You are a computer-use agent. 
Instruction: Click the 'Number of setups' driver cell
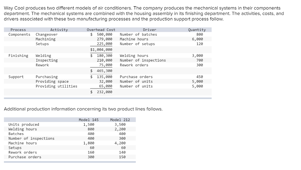click(x=137, y=44)
